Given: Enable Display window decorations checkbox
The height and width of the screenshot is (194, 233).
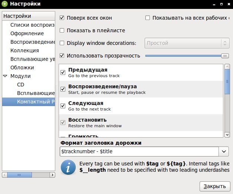Looking at the screenshot, I should tap(62, 43).
